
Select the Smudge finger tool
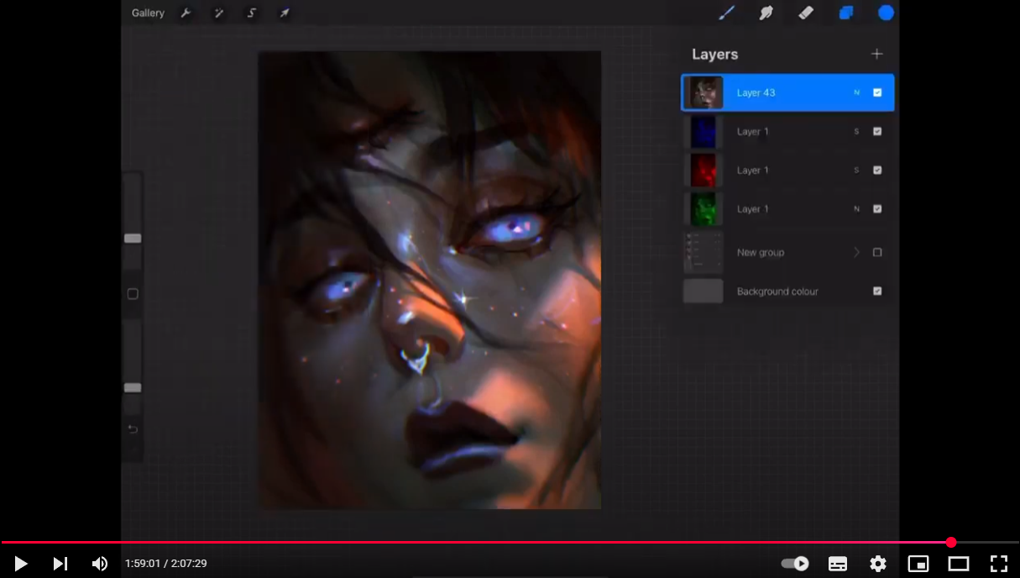[x=766, y=13]
